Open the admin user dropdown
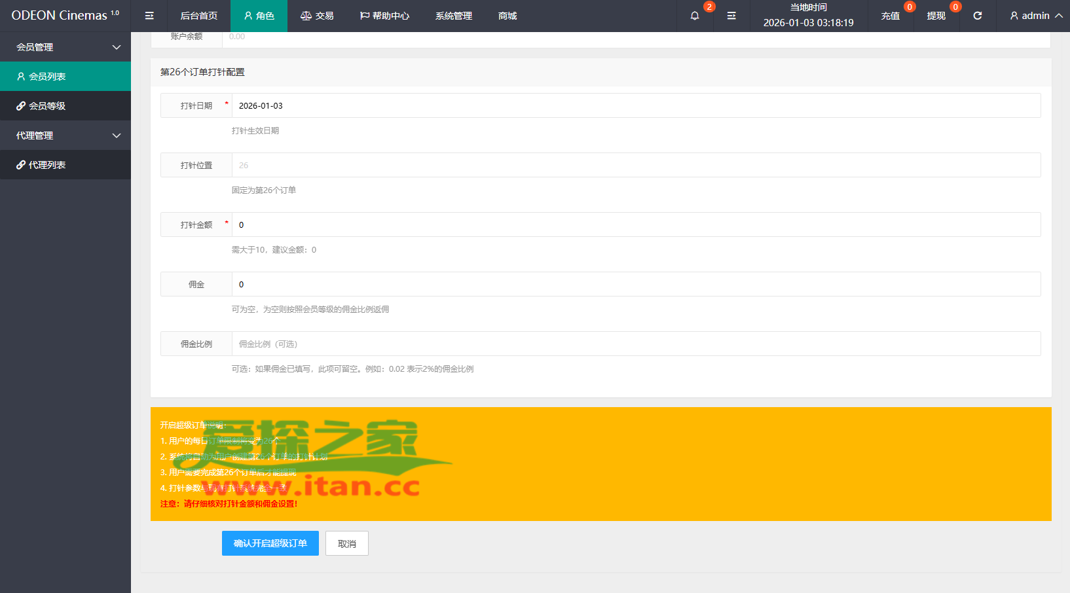This screenshot has height=593, width=1070. (1035, 16)
